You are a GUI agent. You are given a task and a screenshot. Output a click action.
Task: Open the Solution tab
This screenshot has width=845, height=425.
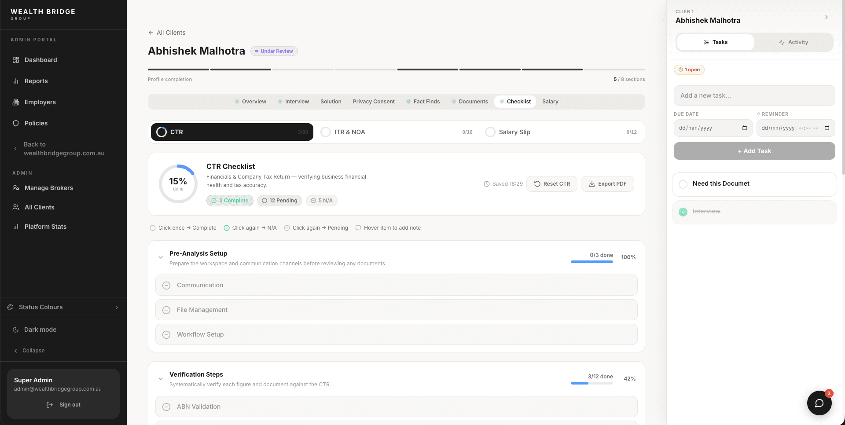tap(331, 102)
